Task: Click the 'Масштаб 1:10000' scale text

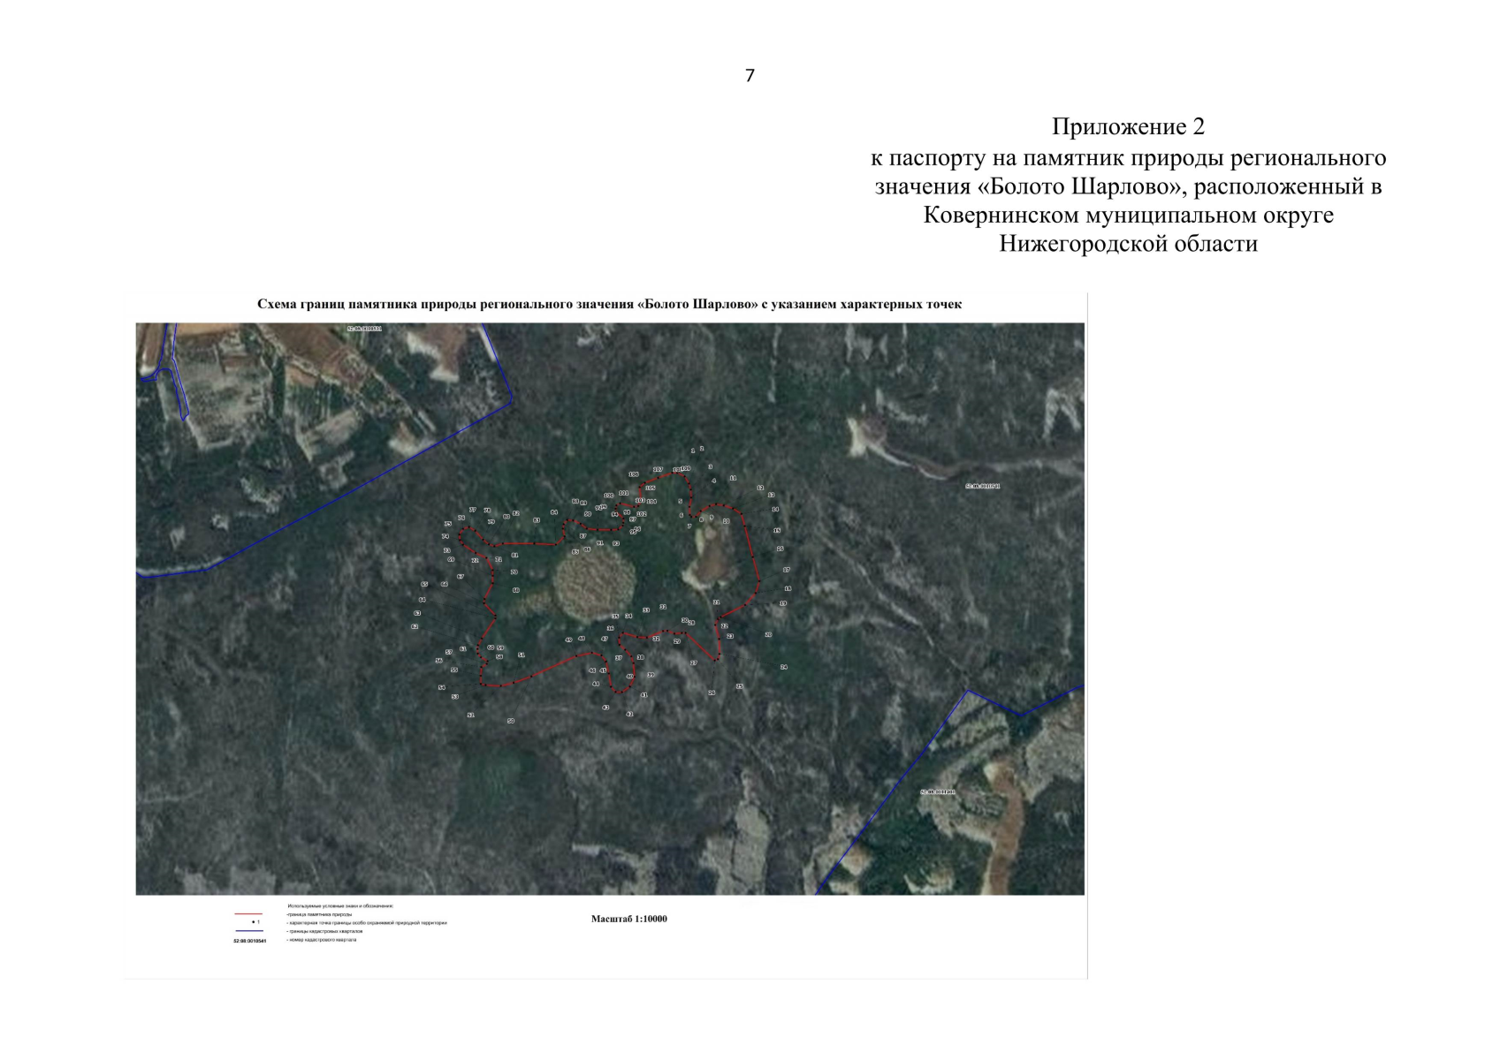Action: tap(628, 919)
